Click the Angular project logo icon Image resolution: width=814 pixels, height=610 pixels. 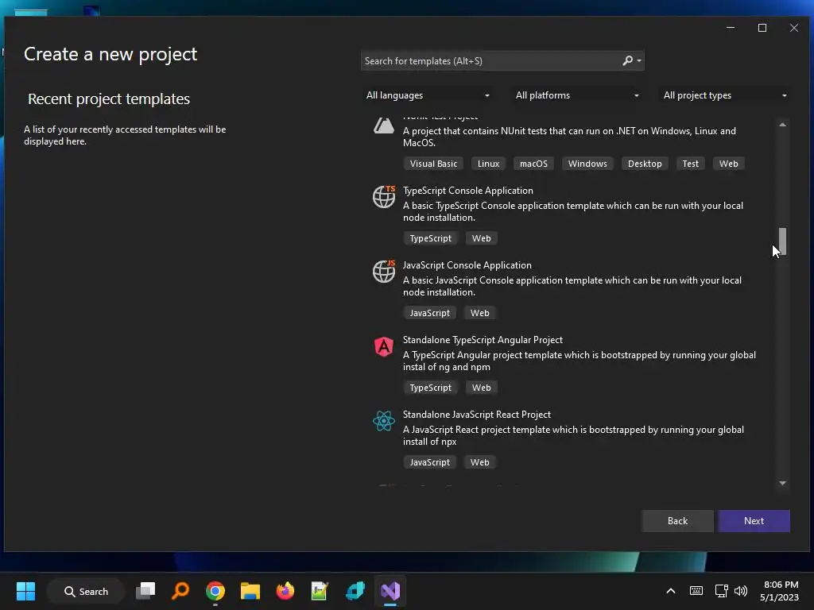pyautogui.click(x=384, y=346)
